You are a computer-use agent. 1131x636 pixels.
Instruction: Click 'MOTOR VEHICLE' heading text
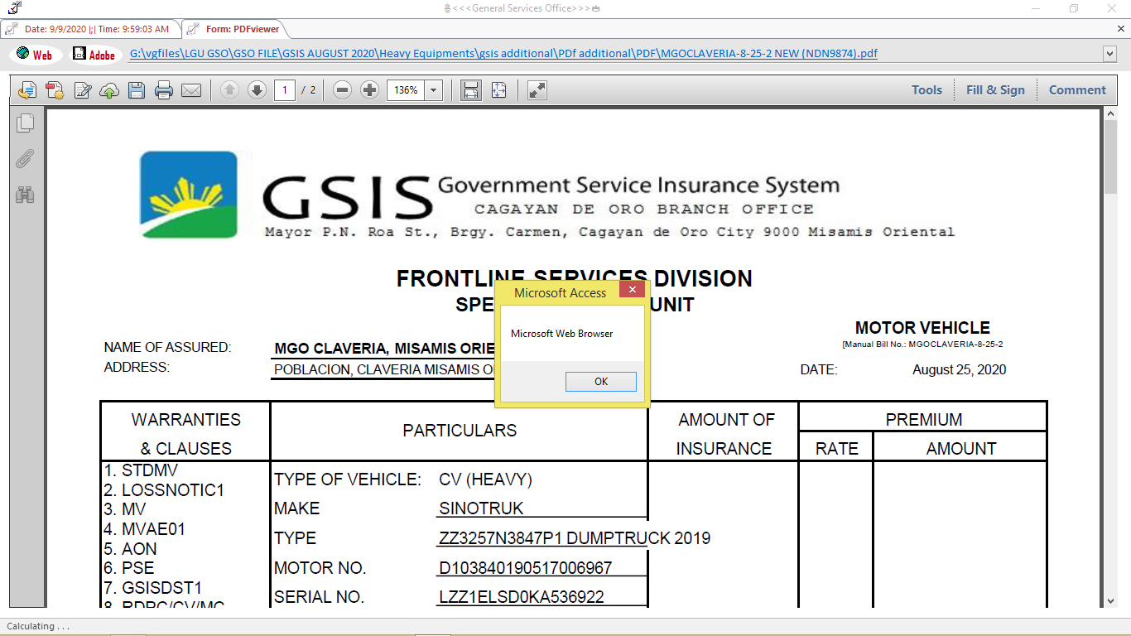(922, 328)
